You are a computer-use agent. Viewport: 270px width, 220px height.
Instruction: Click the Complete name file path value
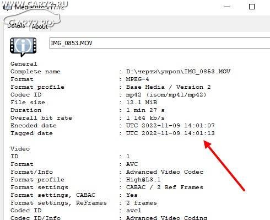coord(178,72)
